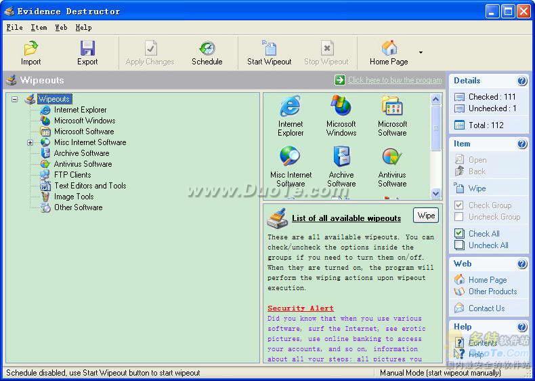535x381 pixels.
Task: Click thumbnail pane scroll up arrow
Action: [x=435, y=99]
